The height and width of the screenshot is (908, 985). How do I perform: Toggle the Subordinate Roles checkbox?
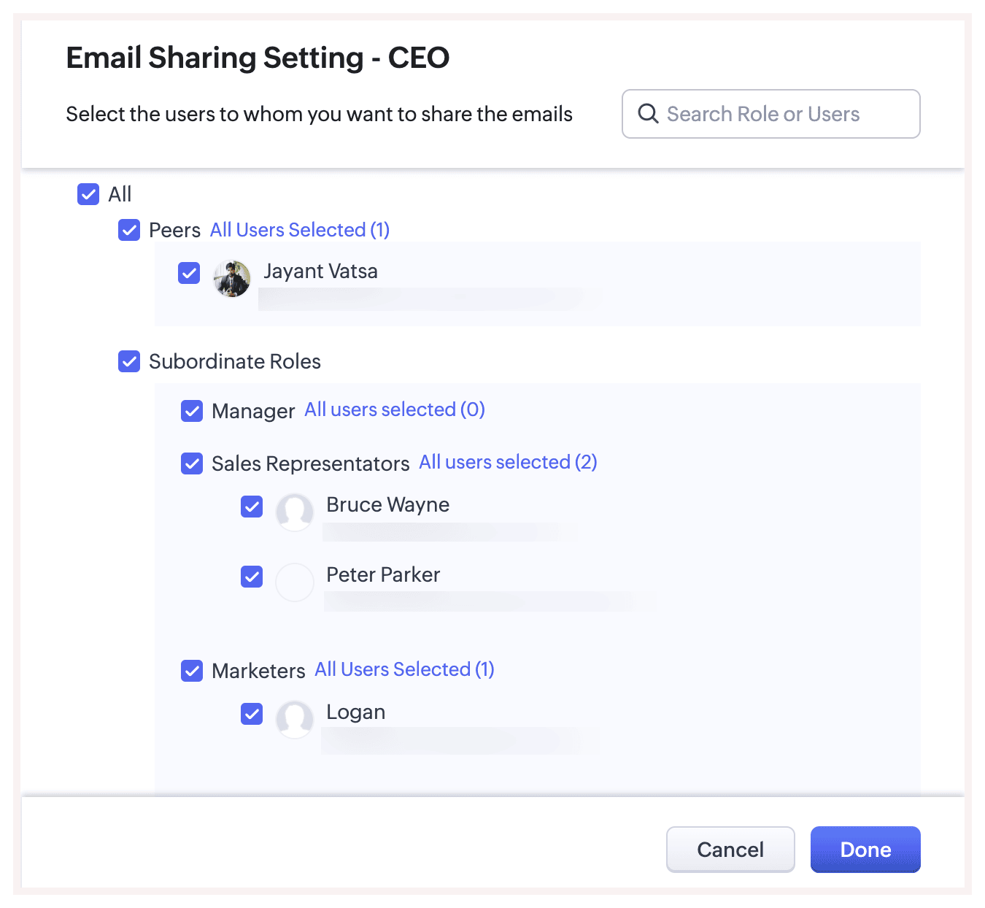(x=129, y=361)
